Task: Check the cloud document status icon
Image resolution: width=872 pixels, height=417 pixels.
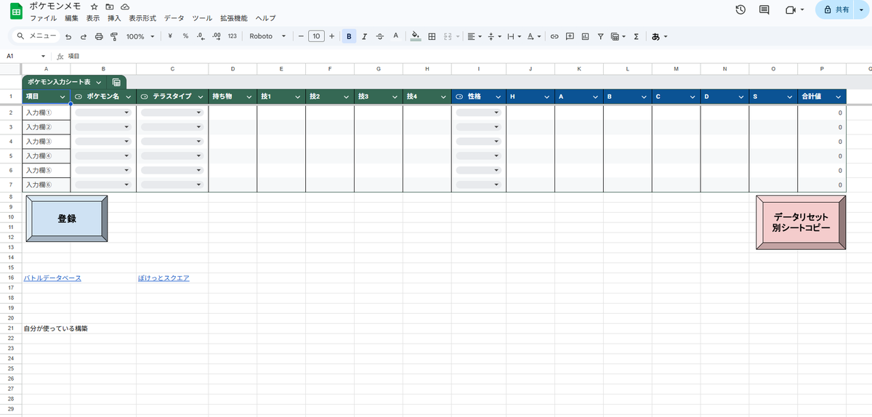Action: click(x=125, y=7)
